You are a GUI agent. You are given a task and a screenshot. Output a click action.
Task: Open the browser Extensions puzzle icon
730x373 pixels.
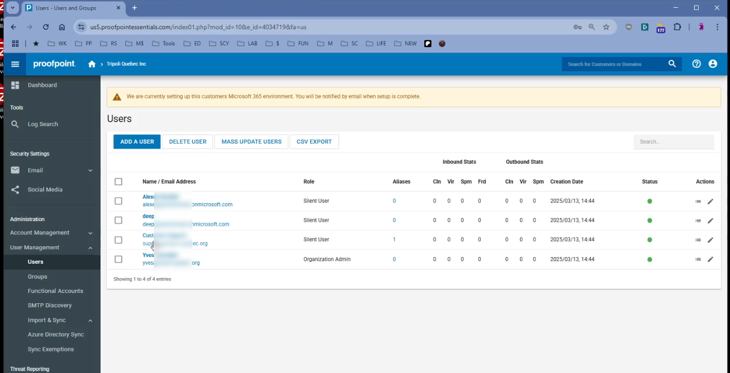[677, 27]
